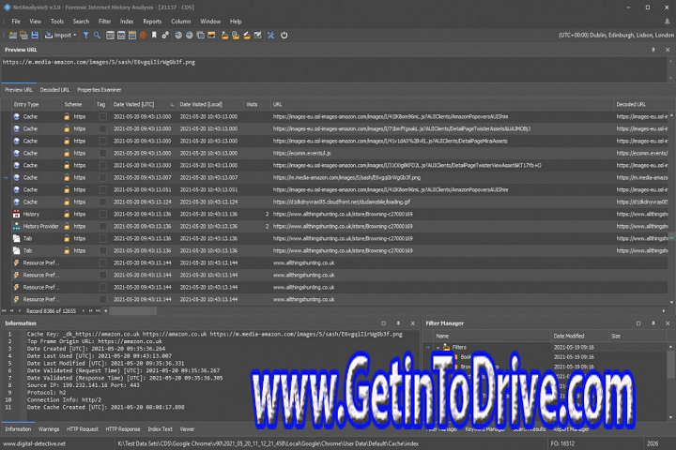This screenshot has width=676, height=450.
Task: Close the Filter Manager panel
Action: [668, 323]
